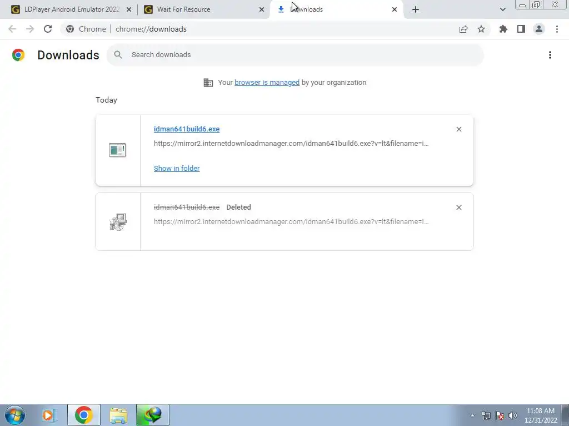Open the Downloads page more-actions menu
The image size is (569, 426).
click(x=550, y=55)
